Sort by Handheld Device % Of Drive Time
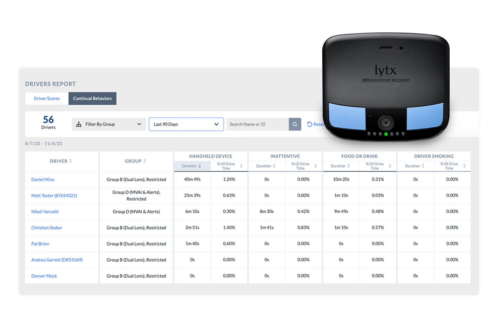Image resolution: width=497 pixels, height=331 pixels. [230, 166]
